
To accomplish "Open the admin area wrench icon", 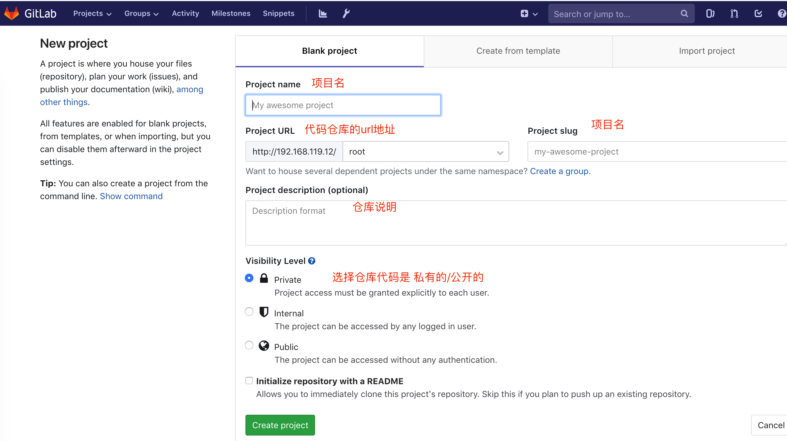I will click(346, 13).
